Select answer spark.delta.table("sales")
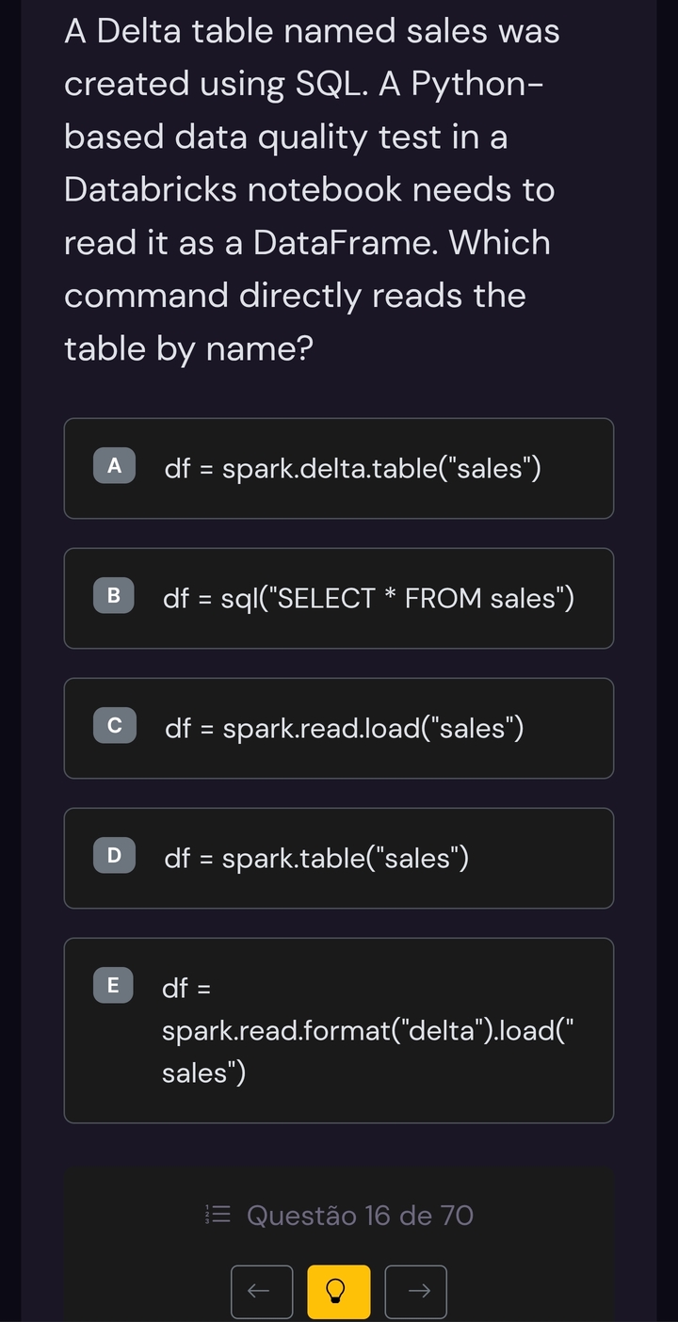 [x=353, y=468]
